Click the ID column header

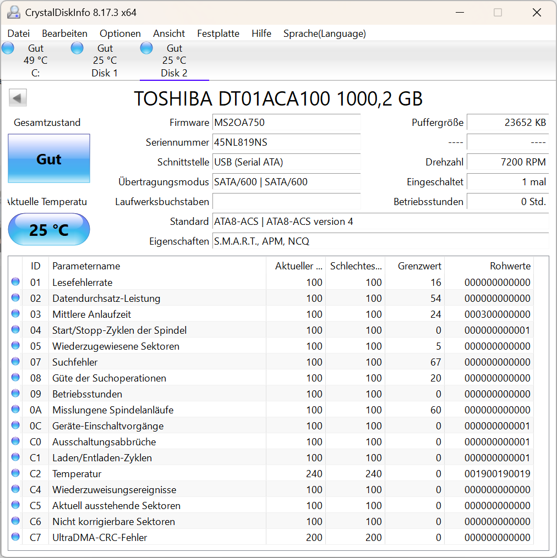pyautogui.click(x=35, y=266)
